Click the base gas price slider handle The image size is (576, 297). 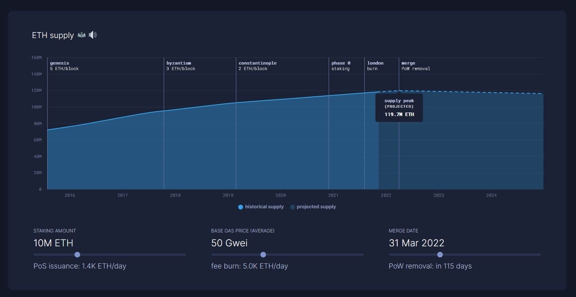click(263, 255)
